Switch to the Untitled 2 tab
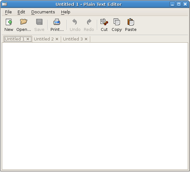 [x=44, y=39]
